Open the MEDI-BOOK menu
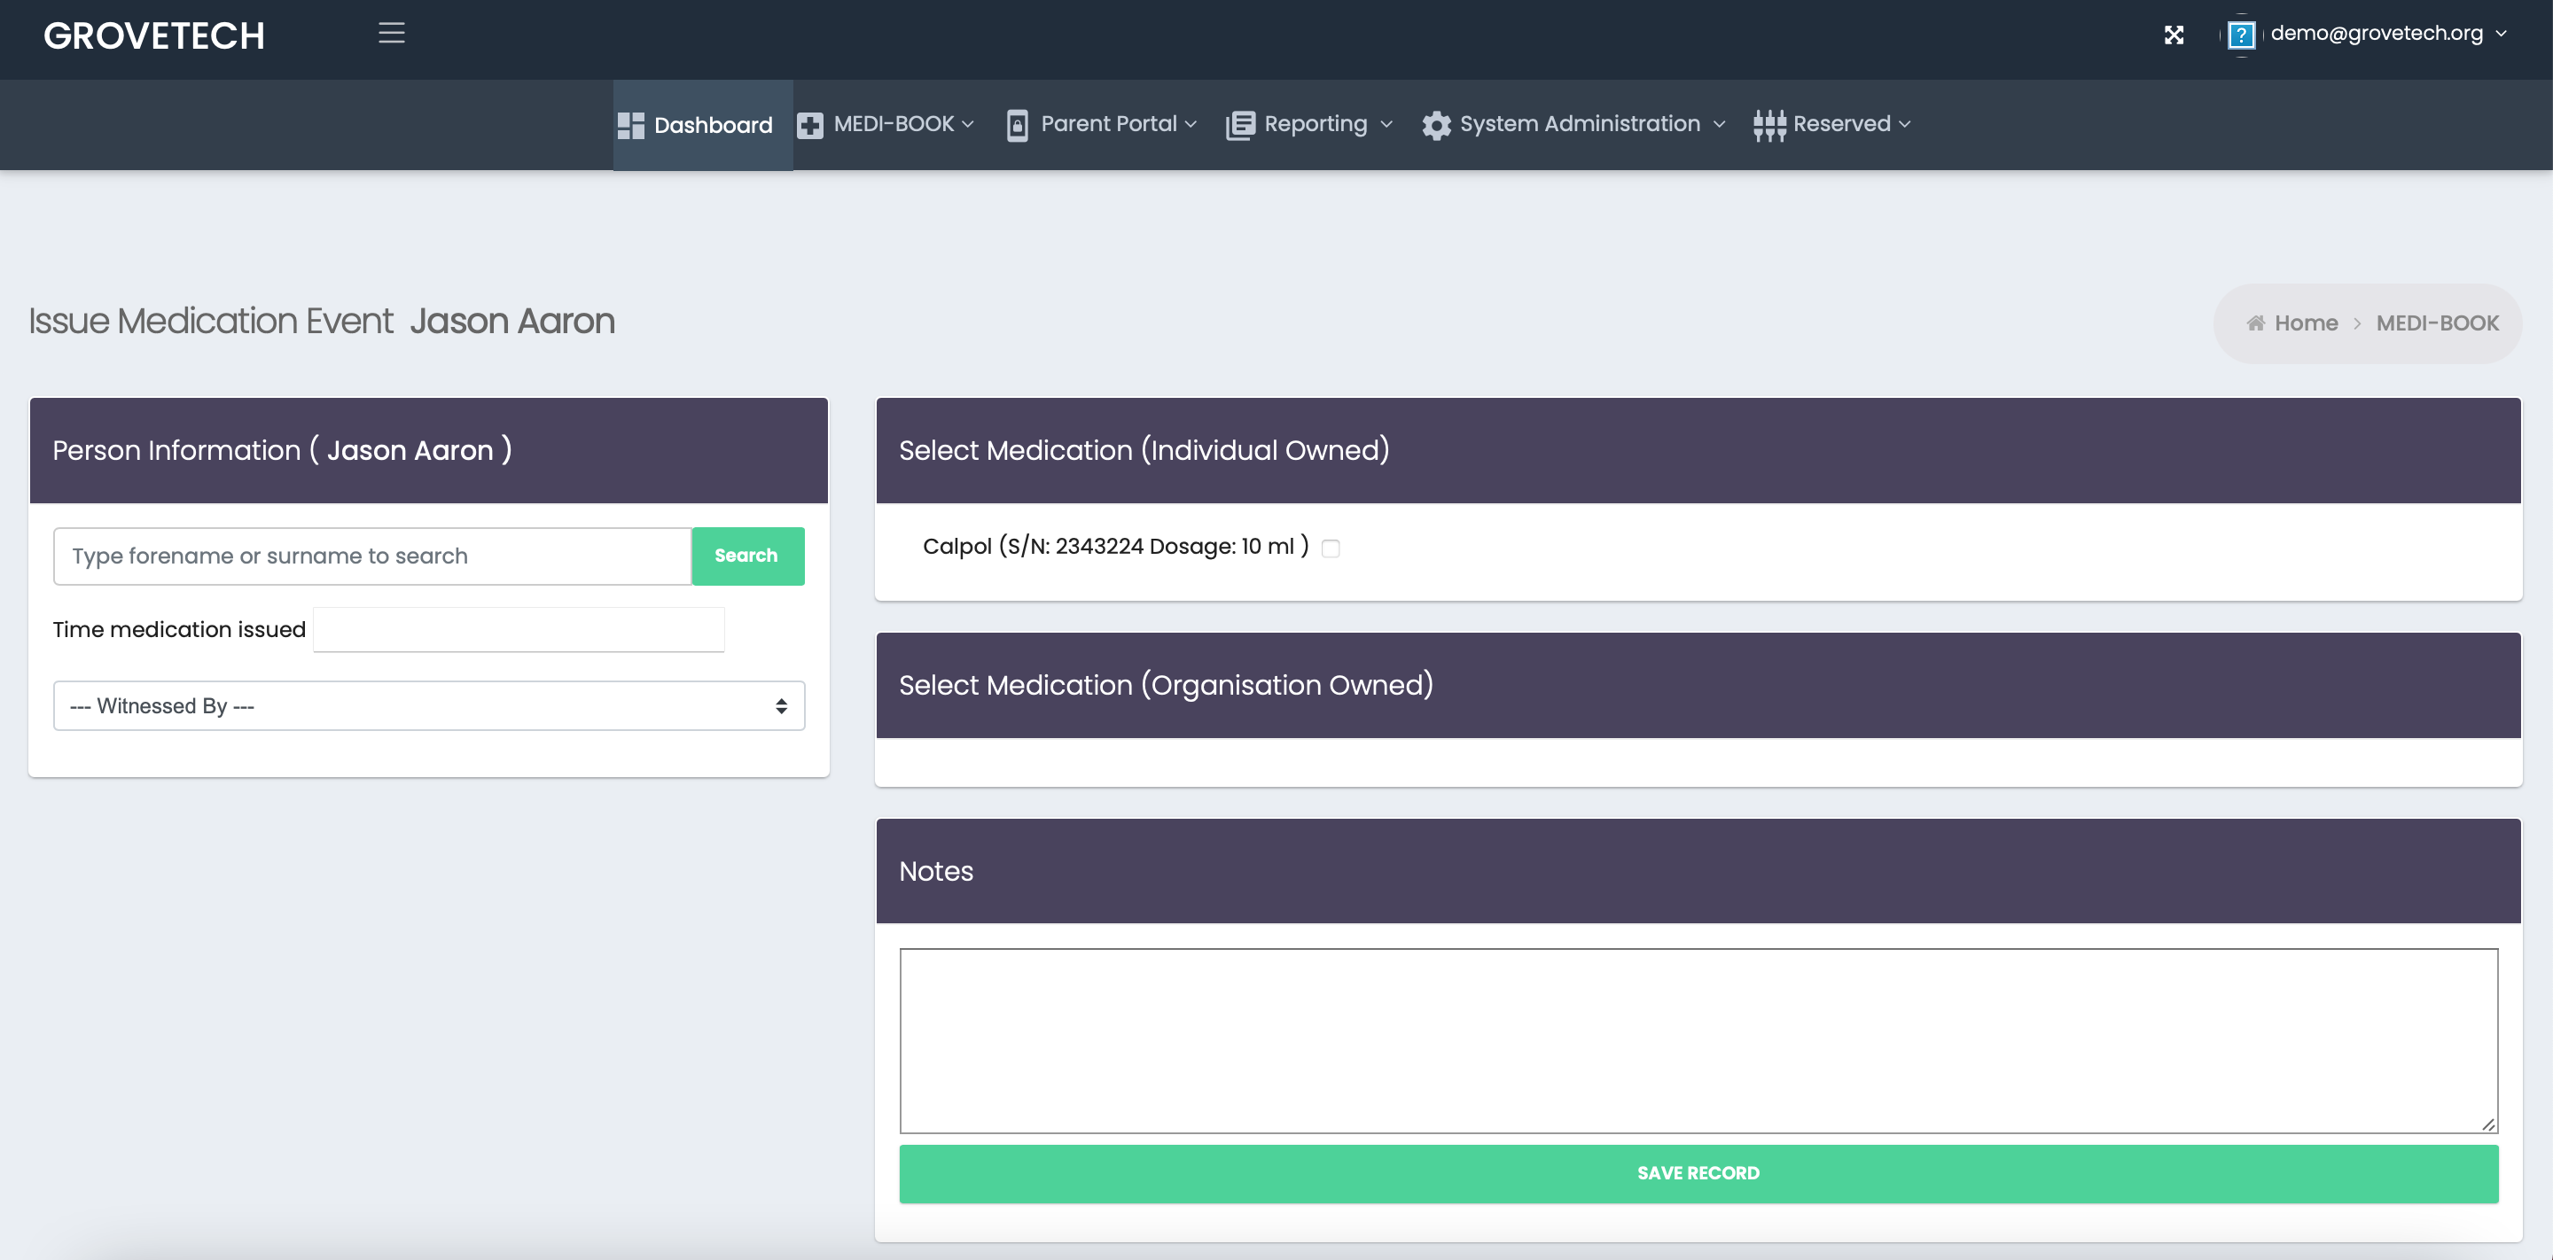Viewport: 2553px width, 1260px height. coord(886,125)
